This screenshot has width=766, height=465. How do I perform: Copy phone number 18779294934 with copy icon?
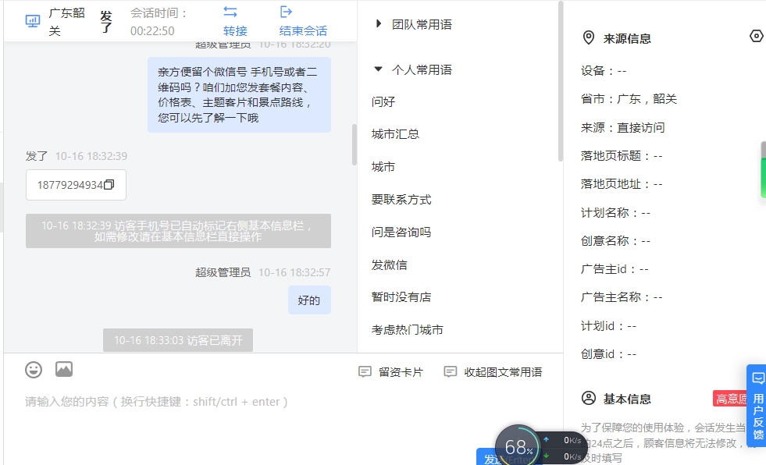(109, 184)
